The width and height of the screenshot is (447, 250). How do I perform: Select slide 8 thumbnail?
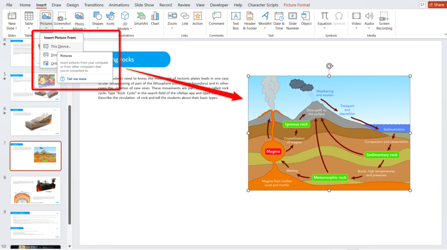click(x=36, y=190)
